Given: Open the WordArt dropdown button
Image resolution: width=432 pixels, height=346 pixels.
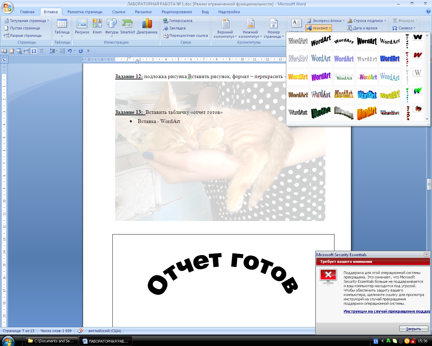Looking at the screenshot, I should (319, 28).
